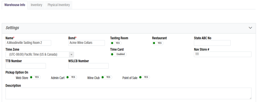Click the Name input field

pos(28,43)
